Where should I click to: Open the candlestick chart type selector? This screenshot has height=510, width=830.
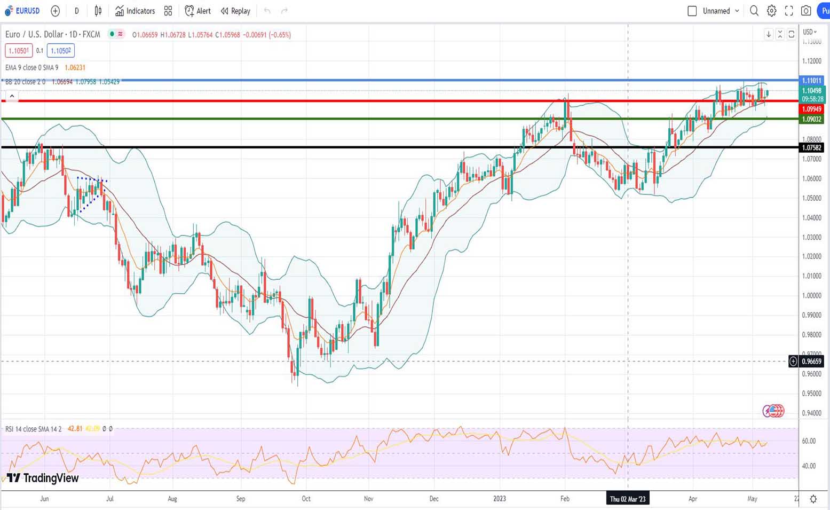(98, 11)
